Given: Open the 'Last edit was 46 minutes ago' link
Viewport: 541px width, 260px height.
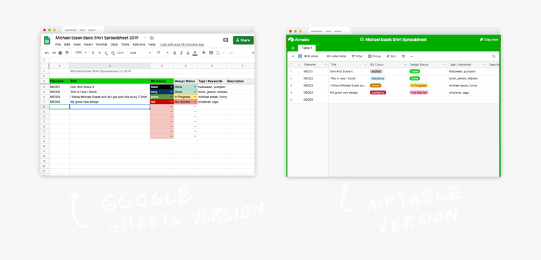Looking at the screenshot, I should tap(182, 45).
